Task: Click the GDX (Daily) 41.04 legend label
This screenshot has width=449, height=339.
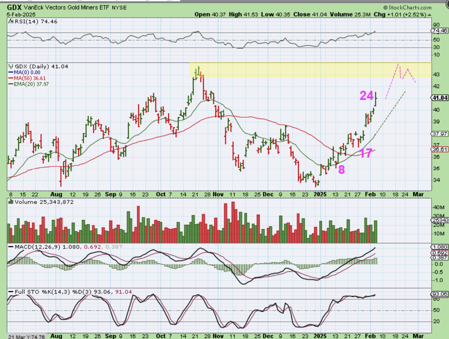Action: (x=41, y=66)
